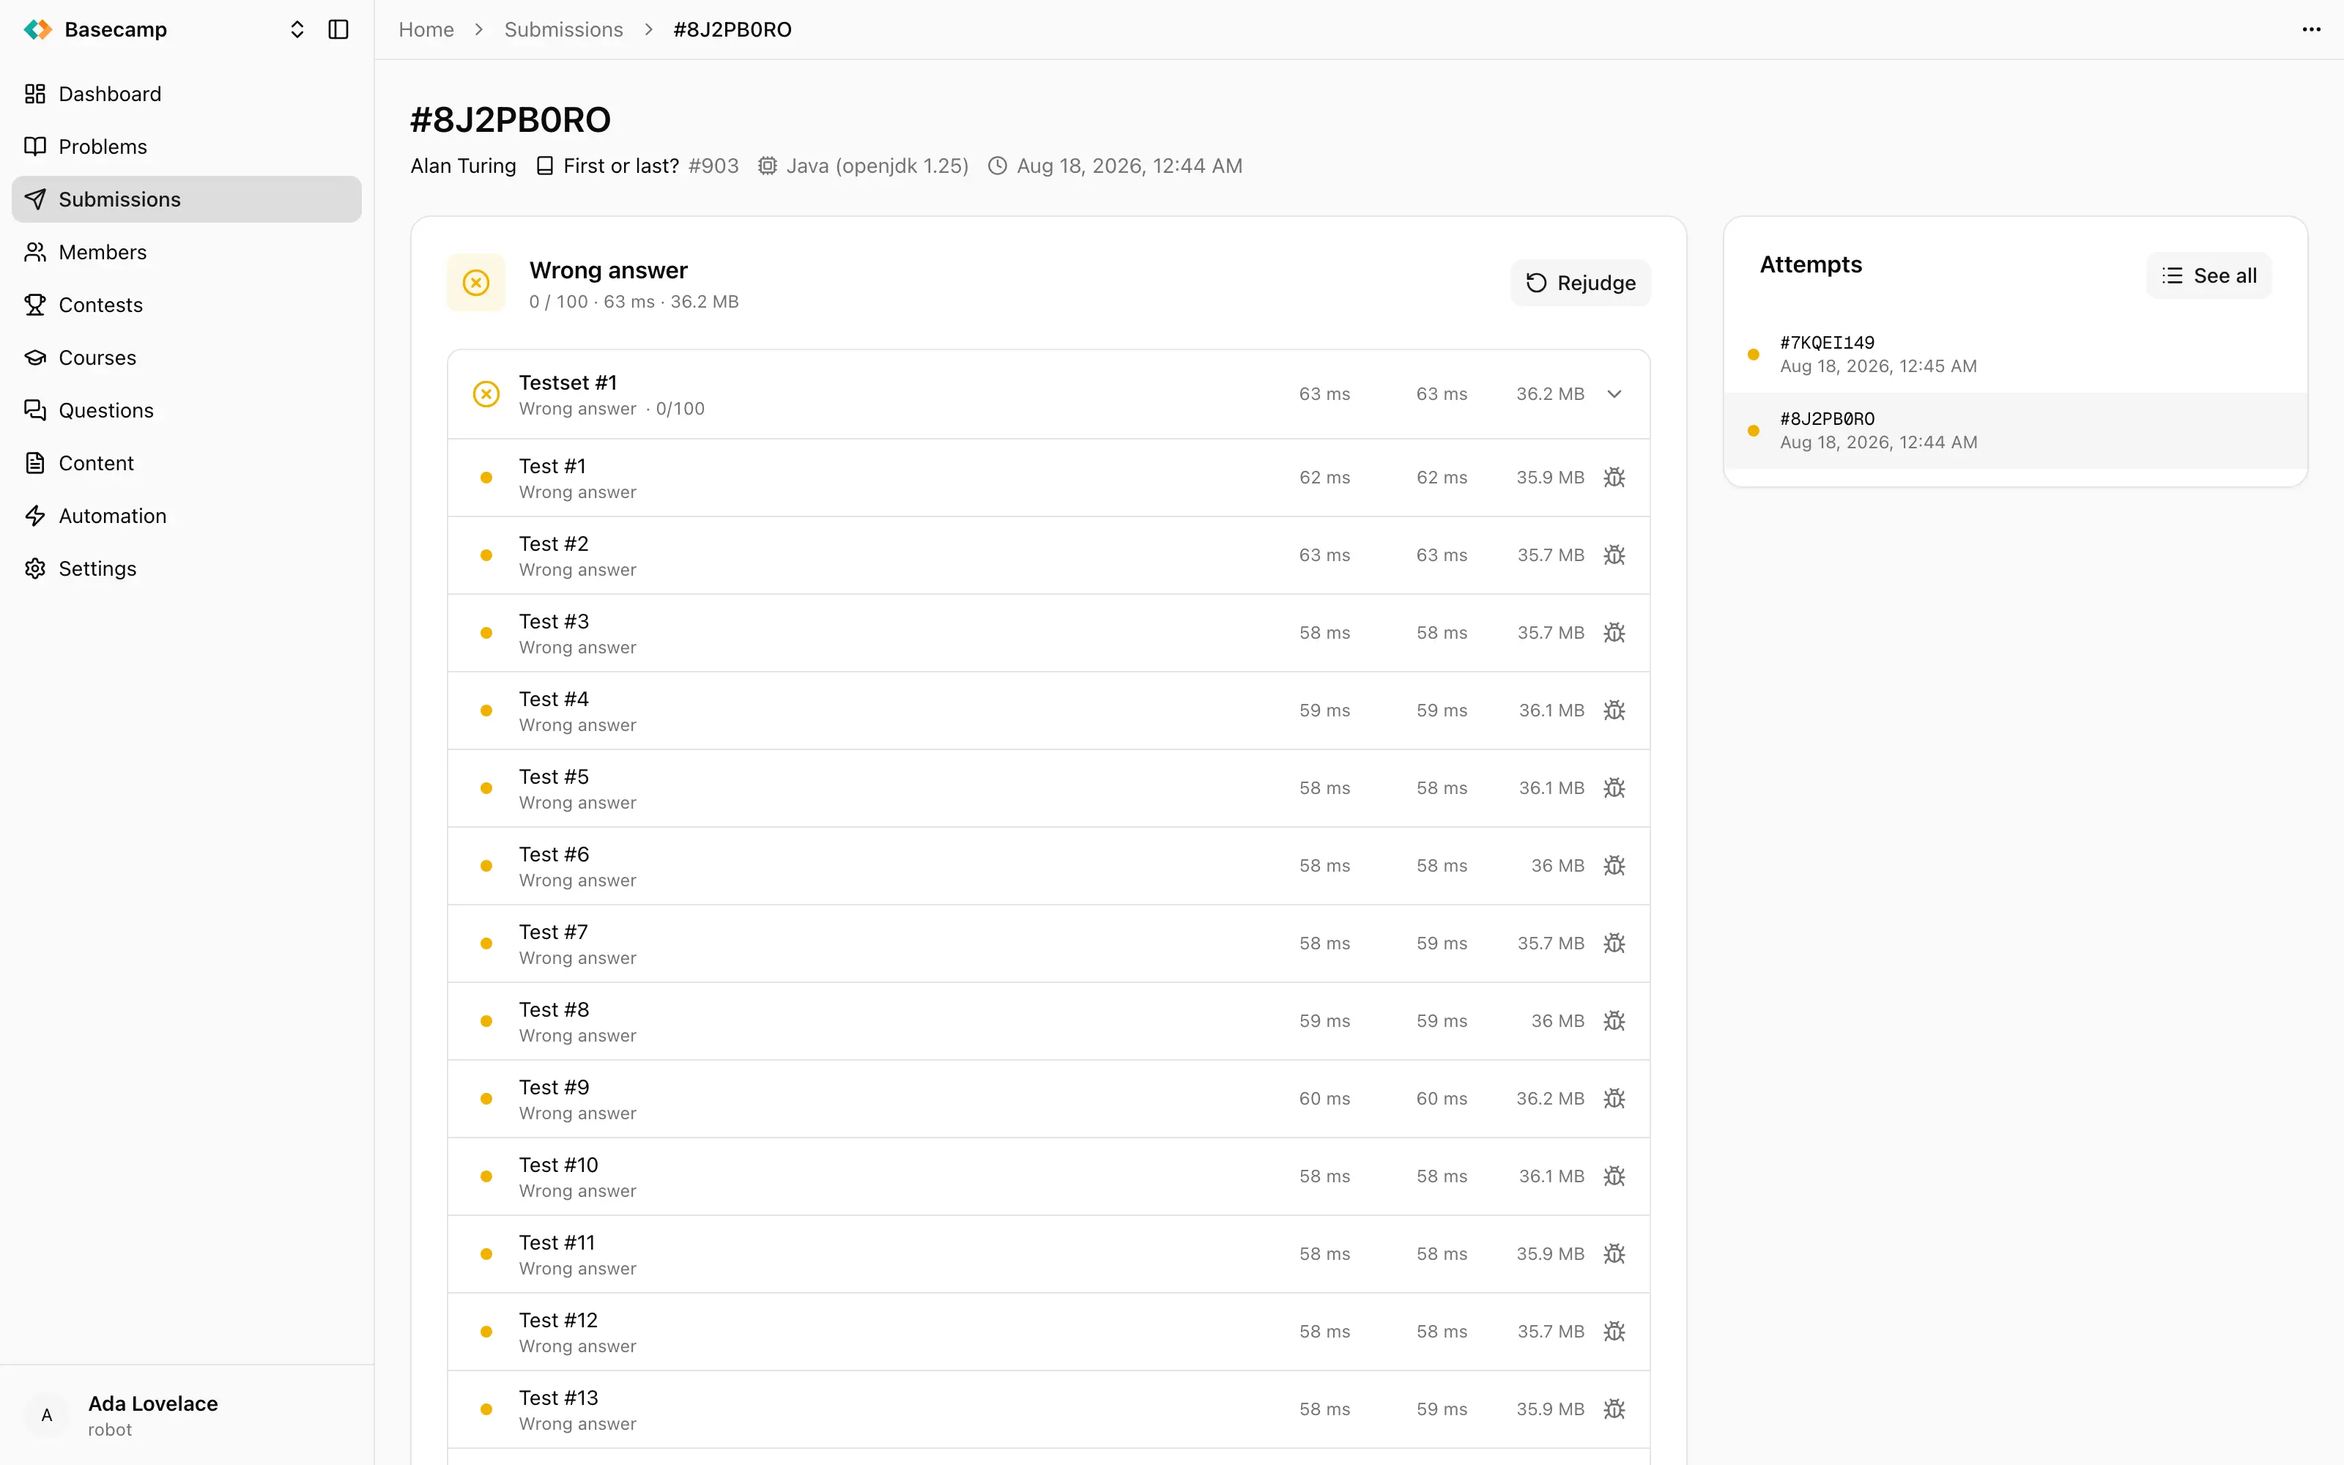This screenshot has height=1465, width=2344.
Task: Select attempt #8J2PB0RO in Attempts list
Action: [x=2016, y=431]
